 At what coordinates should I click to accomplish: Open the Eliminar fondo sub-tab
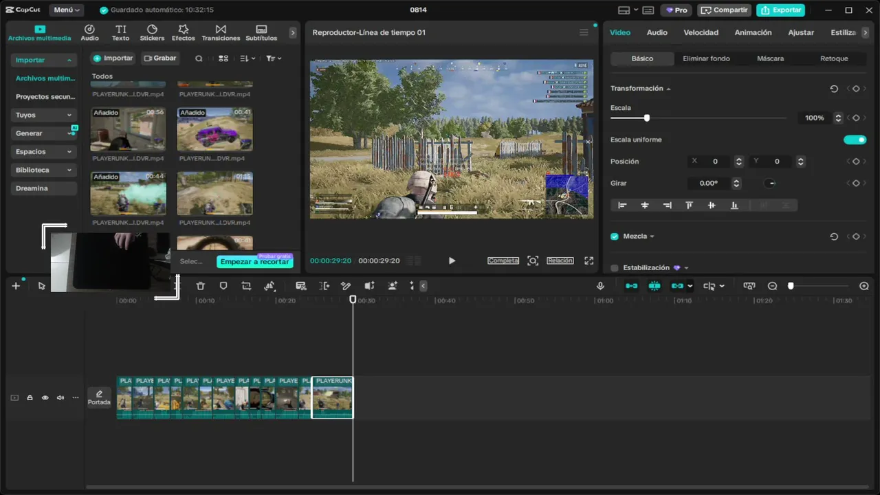pos(706,58)
